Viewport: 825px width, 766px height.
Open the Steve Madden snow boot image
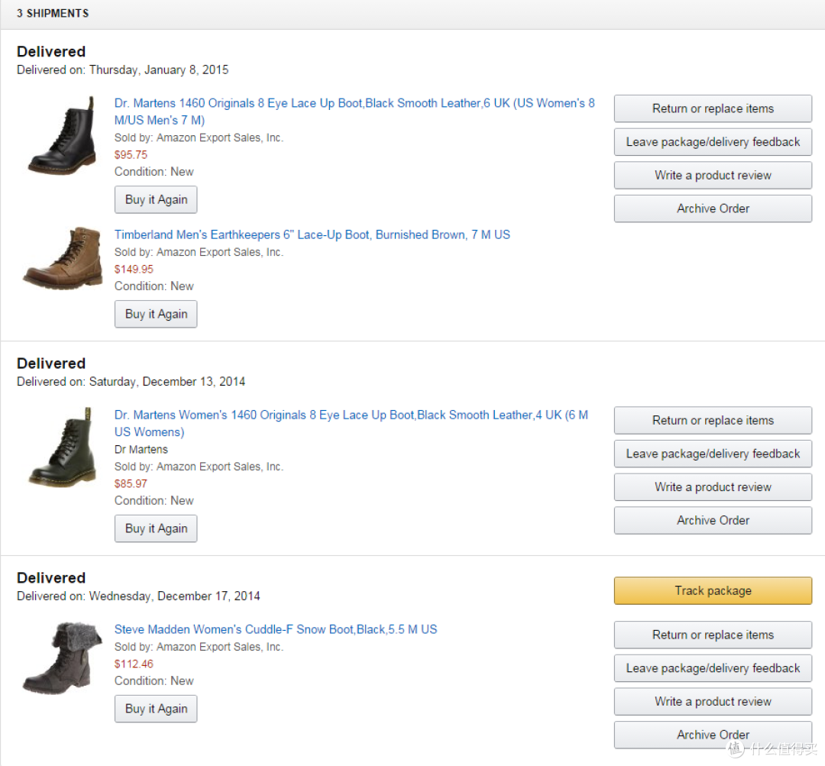click(x=63, y=658)
